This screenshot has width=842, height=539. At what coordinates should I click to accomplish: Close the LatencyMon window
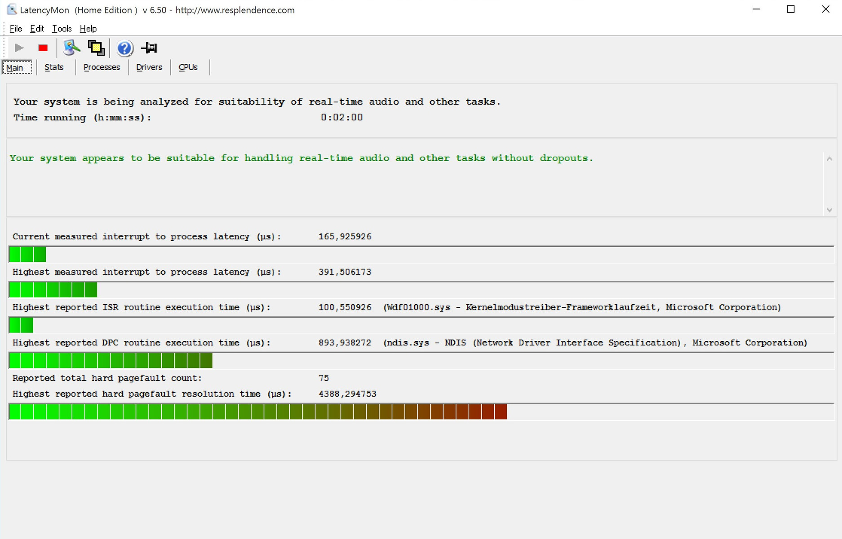coord(825,9)
